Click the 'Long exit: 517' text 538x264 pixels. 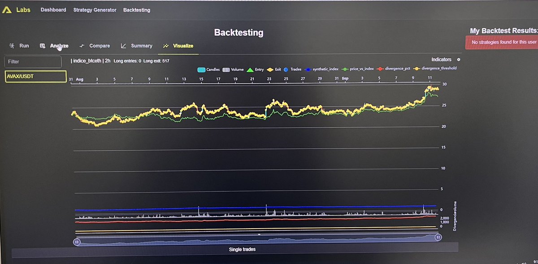coord(156,61)
